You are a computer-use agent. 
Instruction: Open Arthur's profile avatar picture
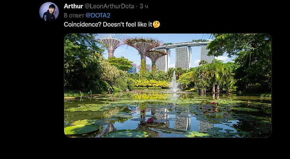49,12
